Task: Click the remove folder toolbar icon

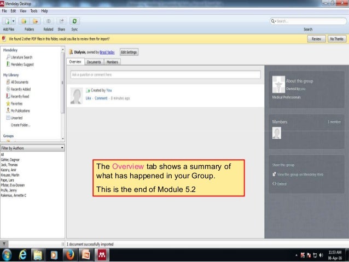Action: (x=35, y=21)
